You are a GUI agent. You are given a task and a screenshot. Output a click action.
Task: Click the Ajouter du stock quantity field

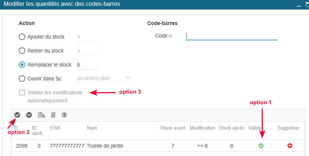[x=87, y=37]
